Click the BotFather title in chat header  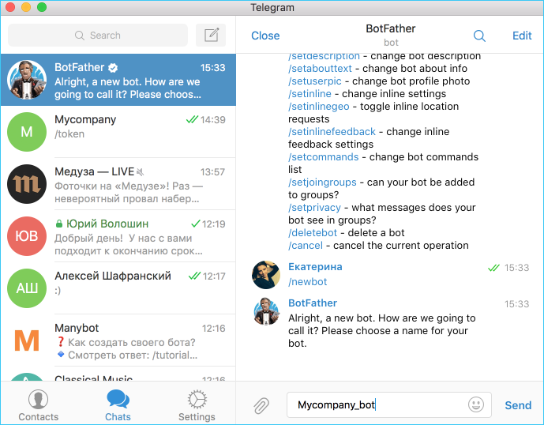(391, 28)
